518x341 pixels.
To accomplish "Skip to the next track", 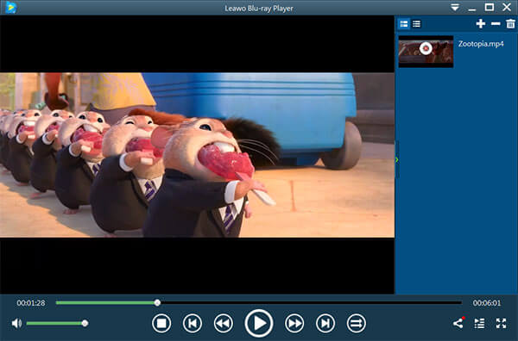I will coord(325,323).
